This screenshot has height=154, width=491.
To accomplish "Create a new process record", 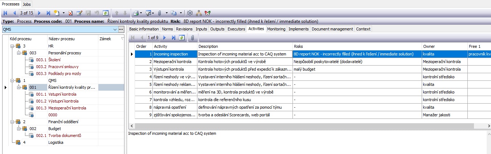I will [x=57, y=13].
